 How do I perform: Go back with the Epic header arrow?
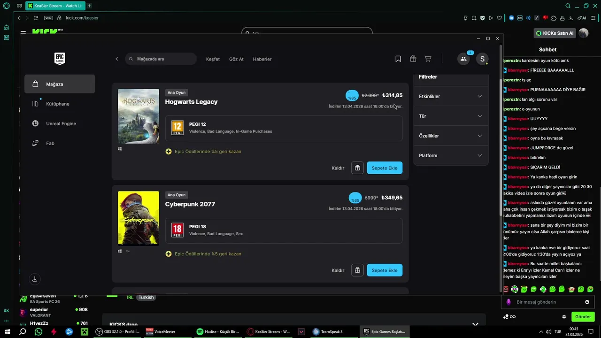click(x=117, y=59)
